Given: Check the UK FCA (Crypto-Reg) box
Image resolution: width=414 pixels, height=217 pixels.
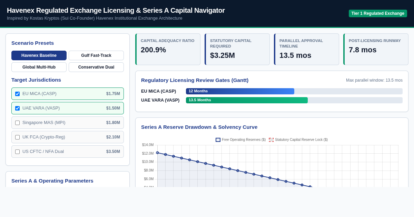Looking at the screenshot, I should [17, 137].
